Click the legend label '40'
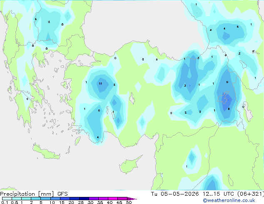This screenshot has height=204, width=264. click(110, 202)
